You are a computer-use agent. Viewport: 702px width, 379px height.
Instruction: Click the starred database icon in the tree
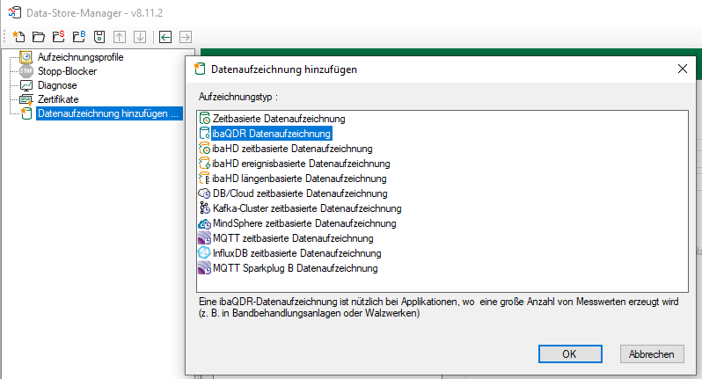[x=26, y=113]
